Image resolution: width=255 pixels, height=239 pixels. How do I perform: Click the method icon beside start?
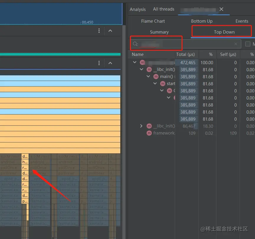point(163,84)
